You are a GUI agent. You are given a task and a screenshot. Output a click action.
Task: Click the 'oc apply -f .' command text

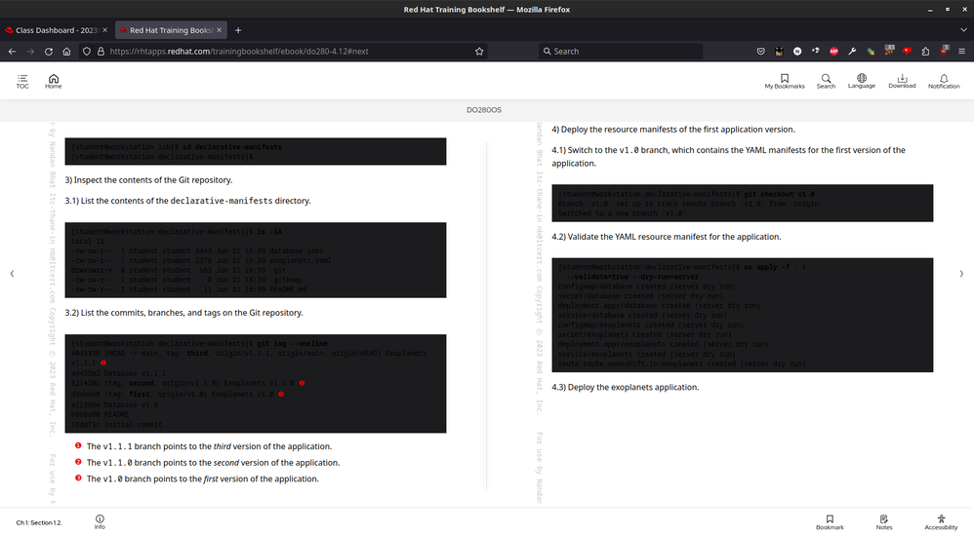[x=775, y=267]
